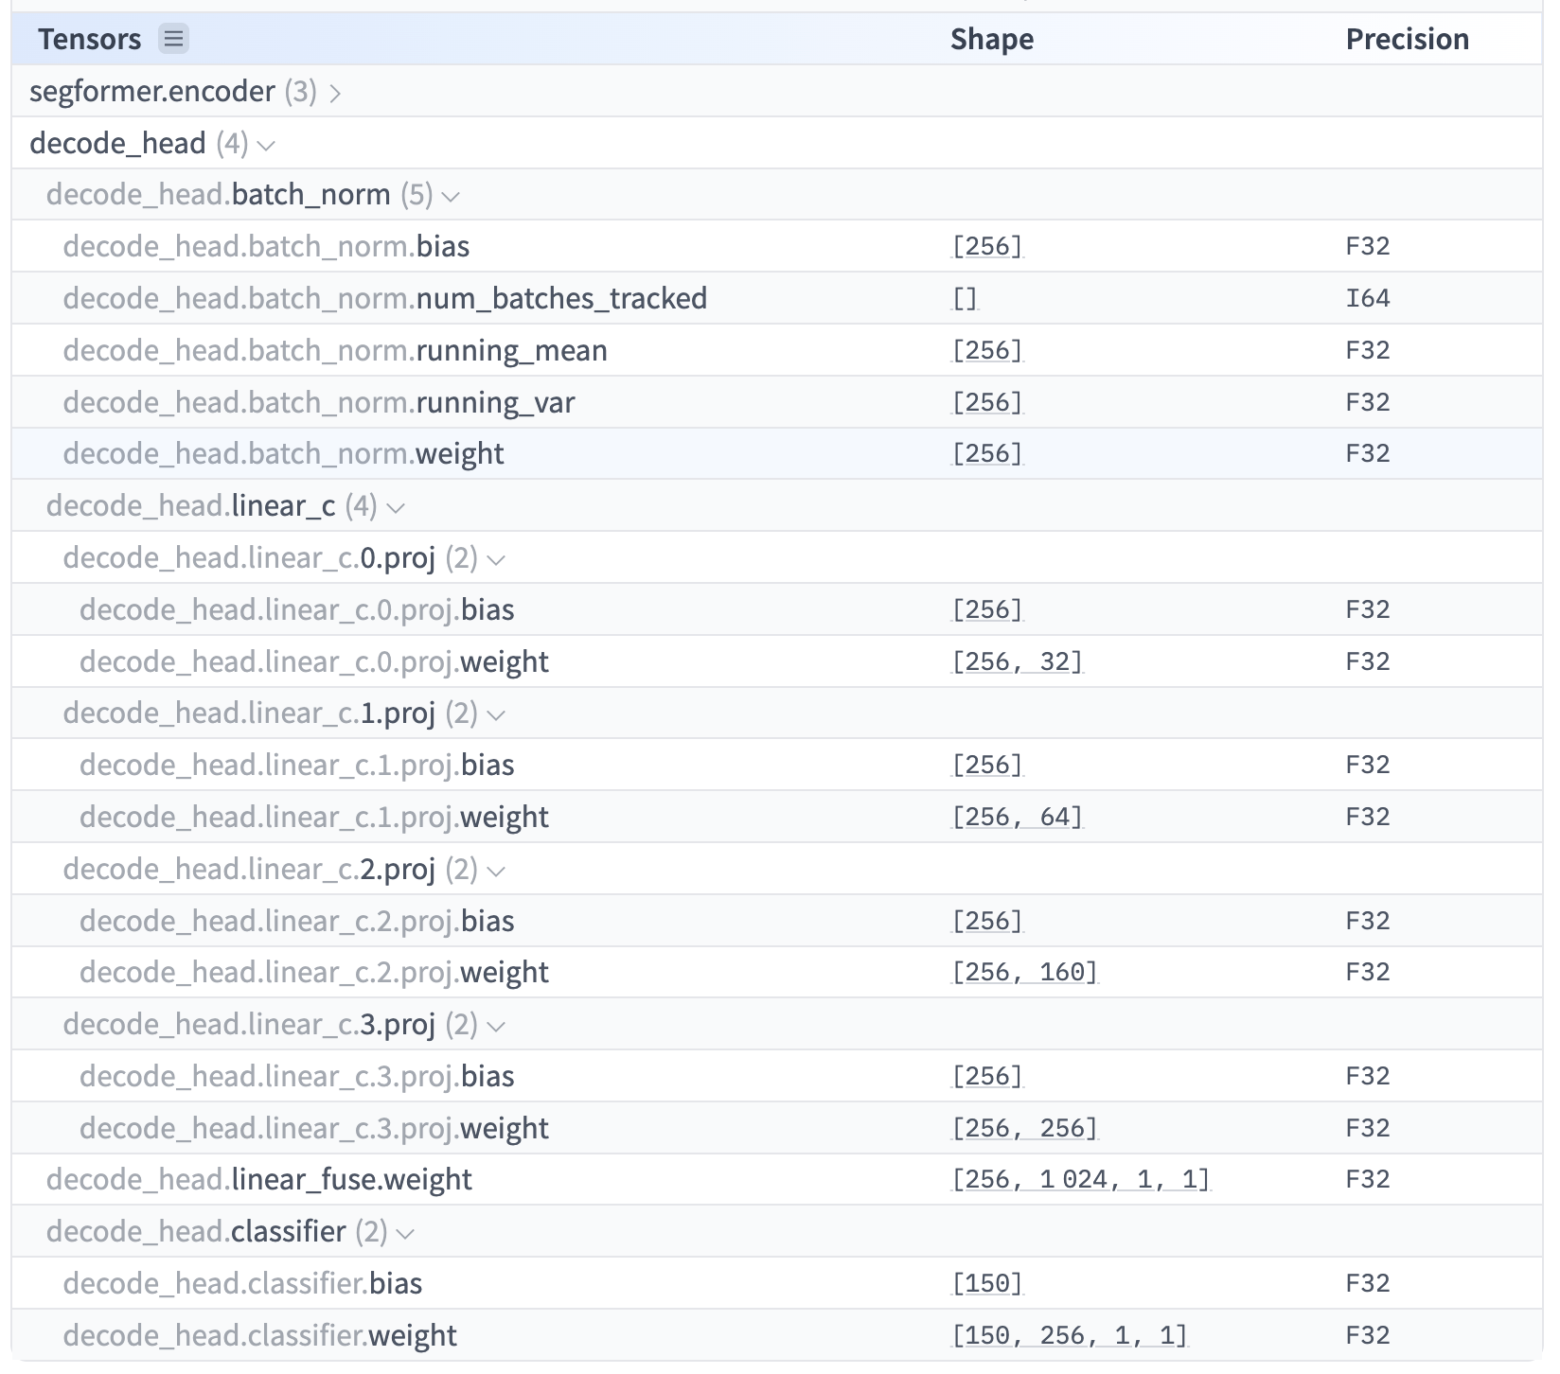Open shape details of decode_head.batch_norm.bias
The image size is (1560, 1374).
pyautogui.click(x=985, y=246)
